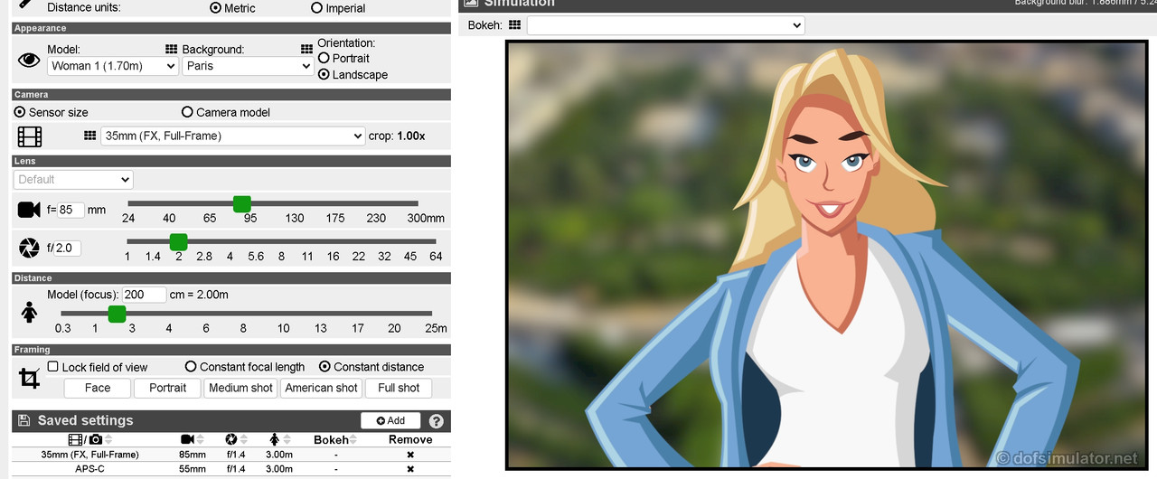
Task: Select Imperial distance units
Action: coord(316,7)
